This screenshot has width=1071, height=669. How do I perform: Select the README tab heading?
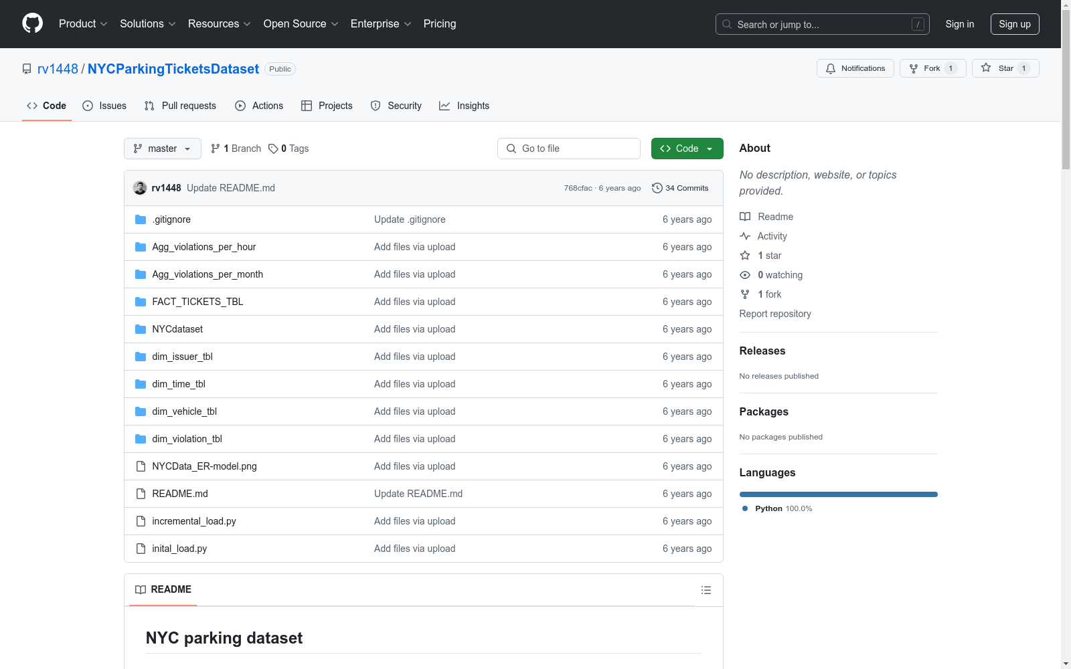tap(163, 589)
